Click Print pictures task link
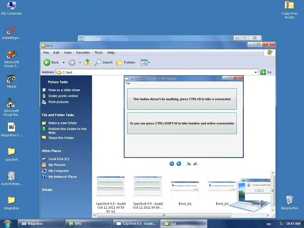 coord(58,102)
